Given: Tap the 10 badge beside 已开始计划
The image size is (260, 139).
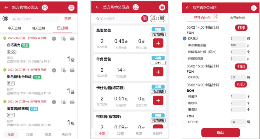Looking at the screenshot, I should tap(215, 17).
